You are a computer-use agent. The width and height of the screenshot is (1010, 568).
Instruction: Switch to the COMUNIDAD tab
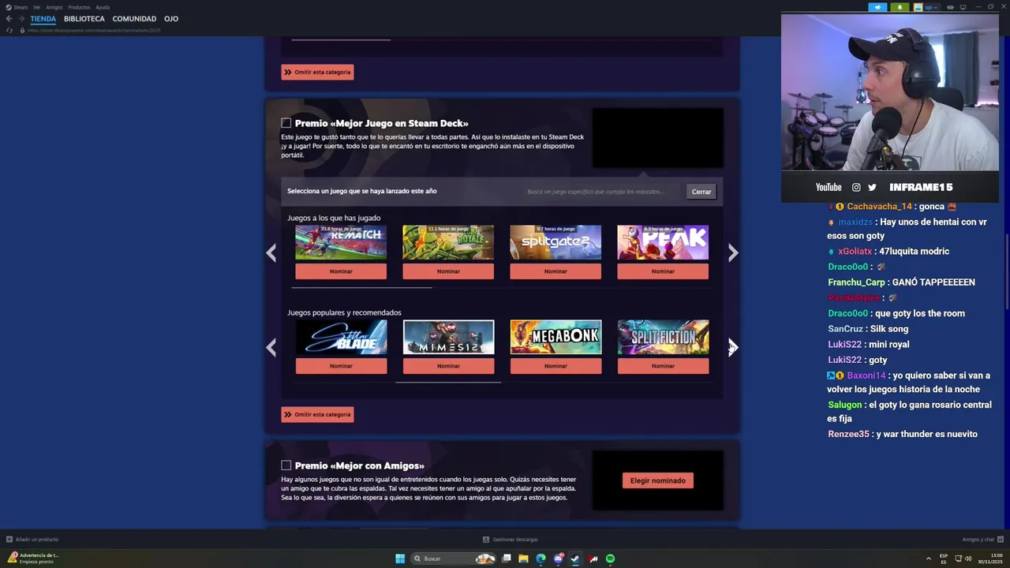click(x=134, y=19)
